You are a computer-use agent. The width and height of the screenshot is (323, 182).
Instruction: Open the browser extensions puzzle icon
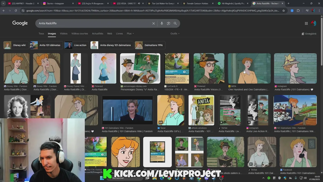[298, 11]
